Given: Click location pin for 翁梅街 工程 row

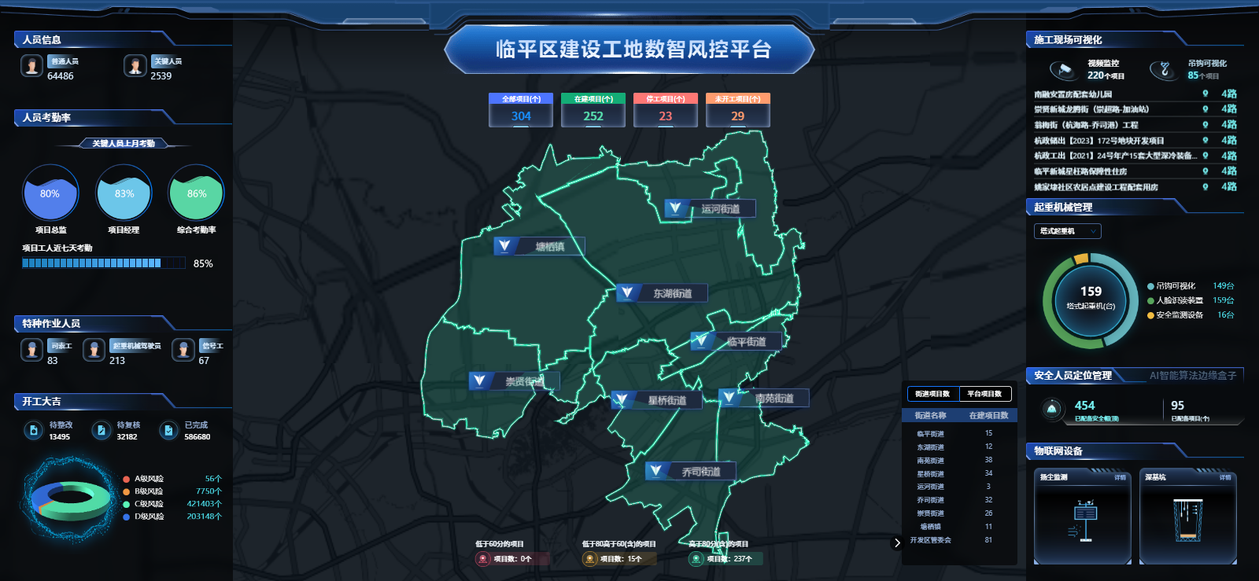Looking at the screenshot, I should tap(1205, 124).
